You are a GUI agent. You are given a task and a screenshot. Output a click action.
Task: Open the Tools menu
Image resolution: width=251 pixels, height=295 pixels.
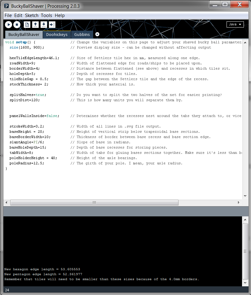[46, 15]
